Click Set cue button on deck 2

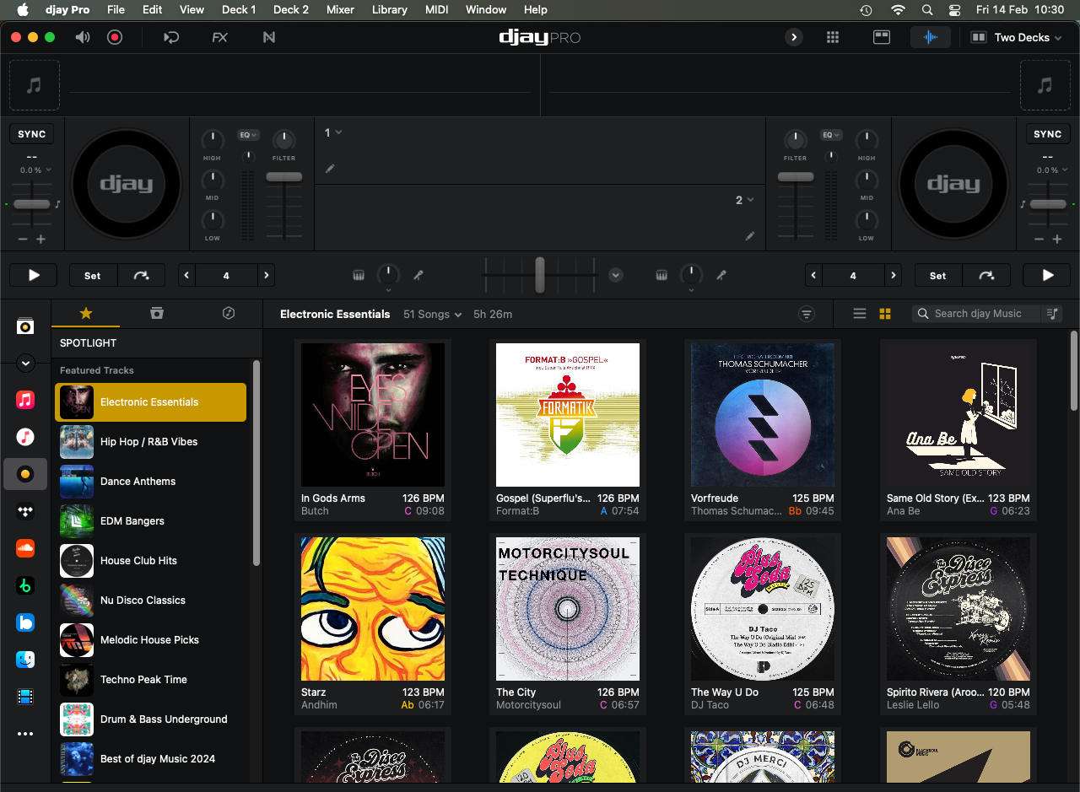pos(937,275)
